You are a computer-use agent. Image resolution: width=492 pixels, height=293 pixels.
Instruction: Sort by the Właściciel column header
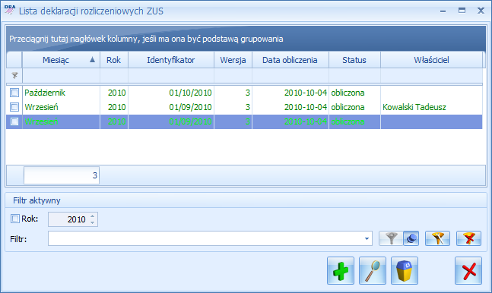pyautogui.click(x=431, y=60)
